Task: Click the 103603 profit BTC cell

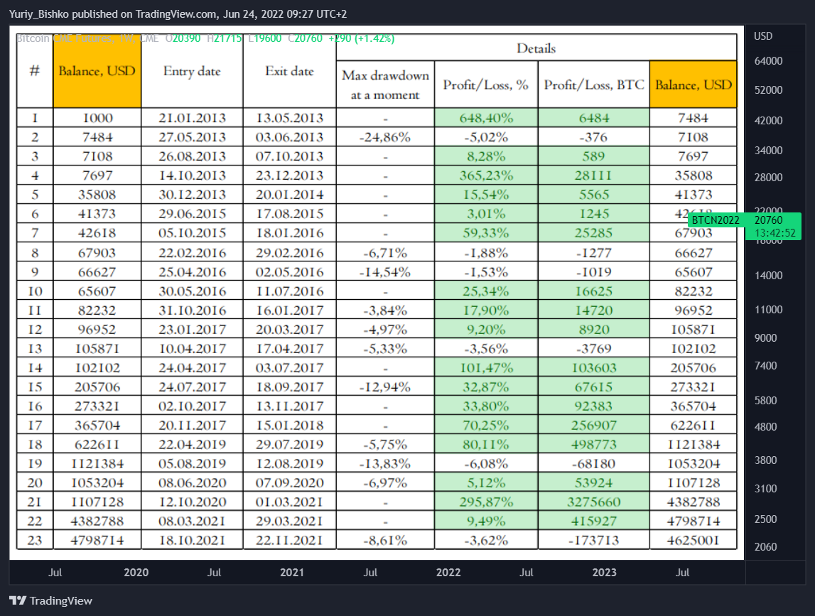Action: (593, 368)
